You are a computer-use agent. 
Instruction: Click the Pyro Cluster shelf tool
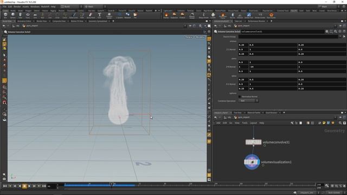271,16
